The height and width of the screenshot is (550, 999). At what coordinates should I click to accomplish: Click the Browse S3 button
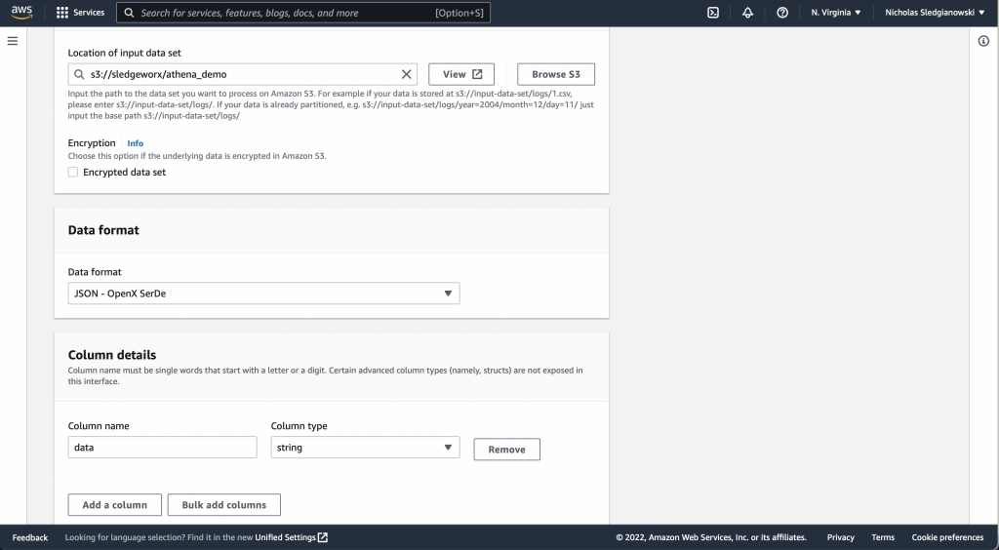[555, 74]
